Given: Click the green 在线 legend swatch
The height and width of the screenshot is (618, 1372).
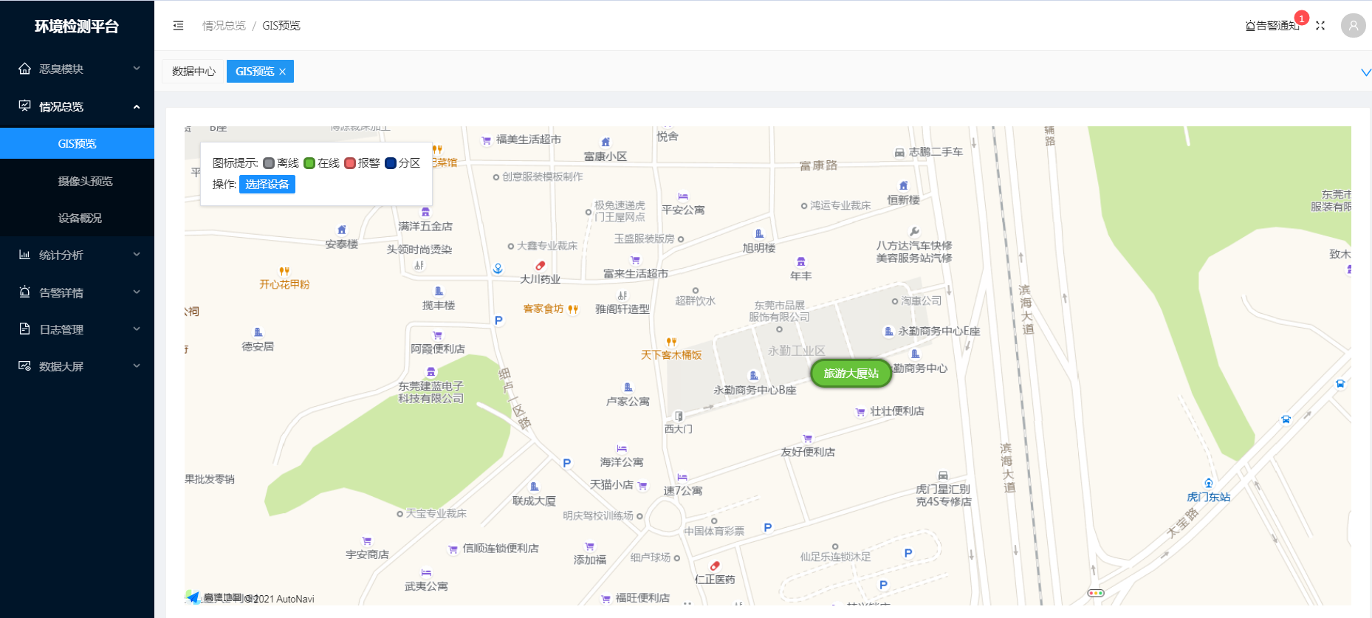Looking at the screenshot, I should coord(309,163).
